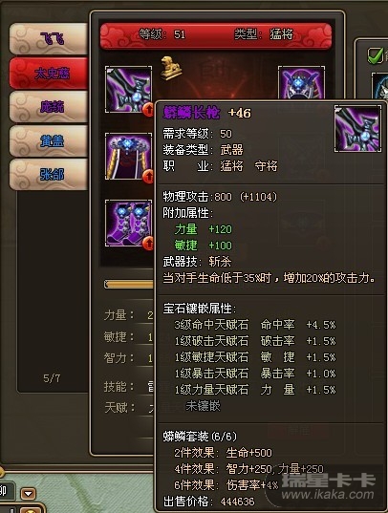388x513 pixels.
Task: Click the golden lion statue icon
Action: pos(171,68)
